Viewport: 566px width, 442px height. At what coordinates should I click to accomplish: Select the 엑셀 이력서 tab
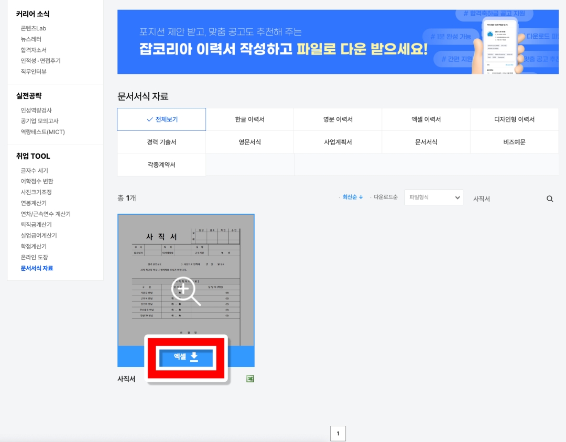click(x=426, y=119)
